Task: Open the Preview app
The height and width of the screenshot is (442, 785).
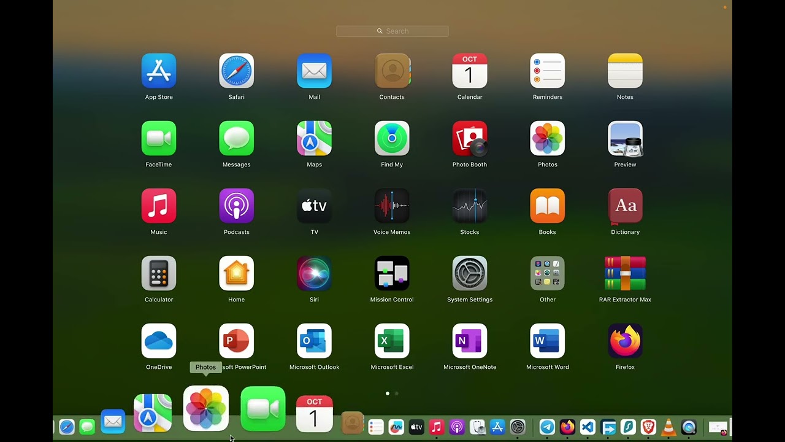Action: point(625,138)
